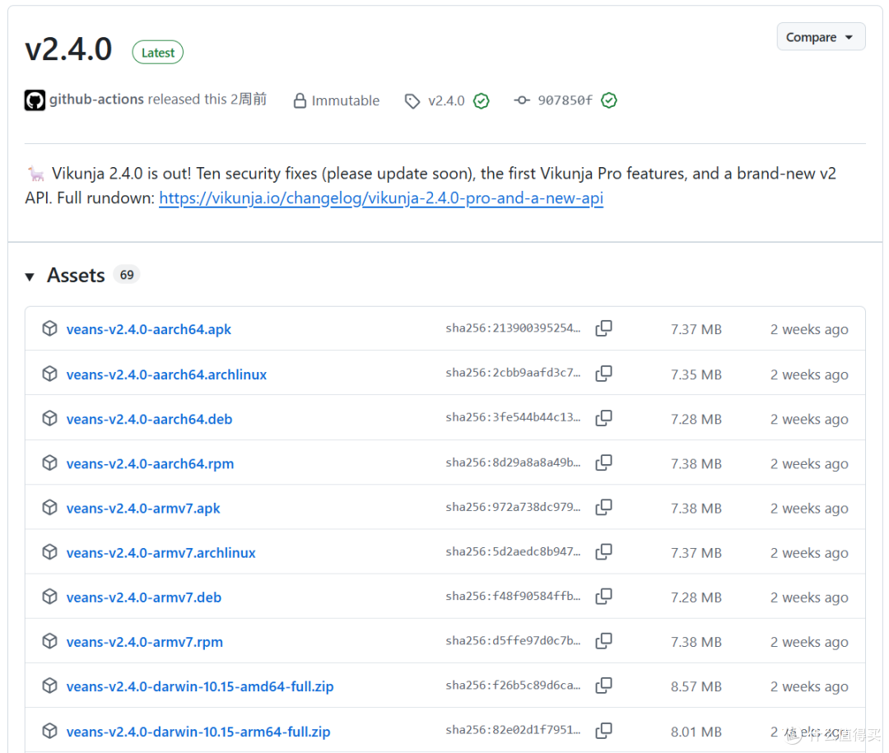The width and height of the screenshot is (889, 753).
Task: Click the 8.01 MB file size
Action: 696,732
